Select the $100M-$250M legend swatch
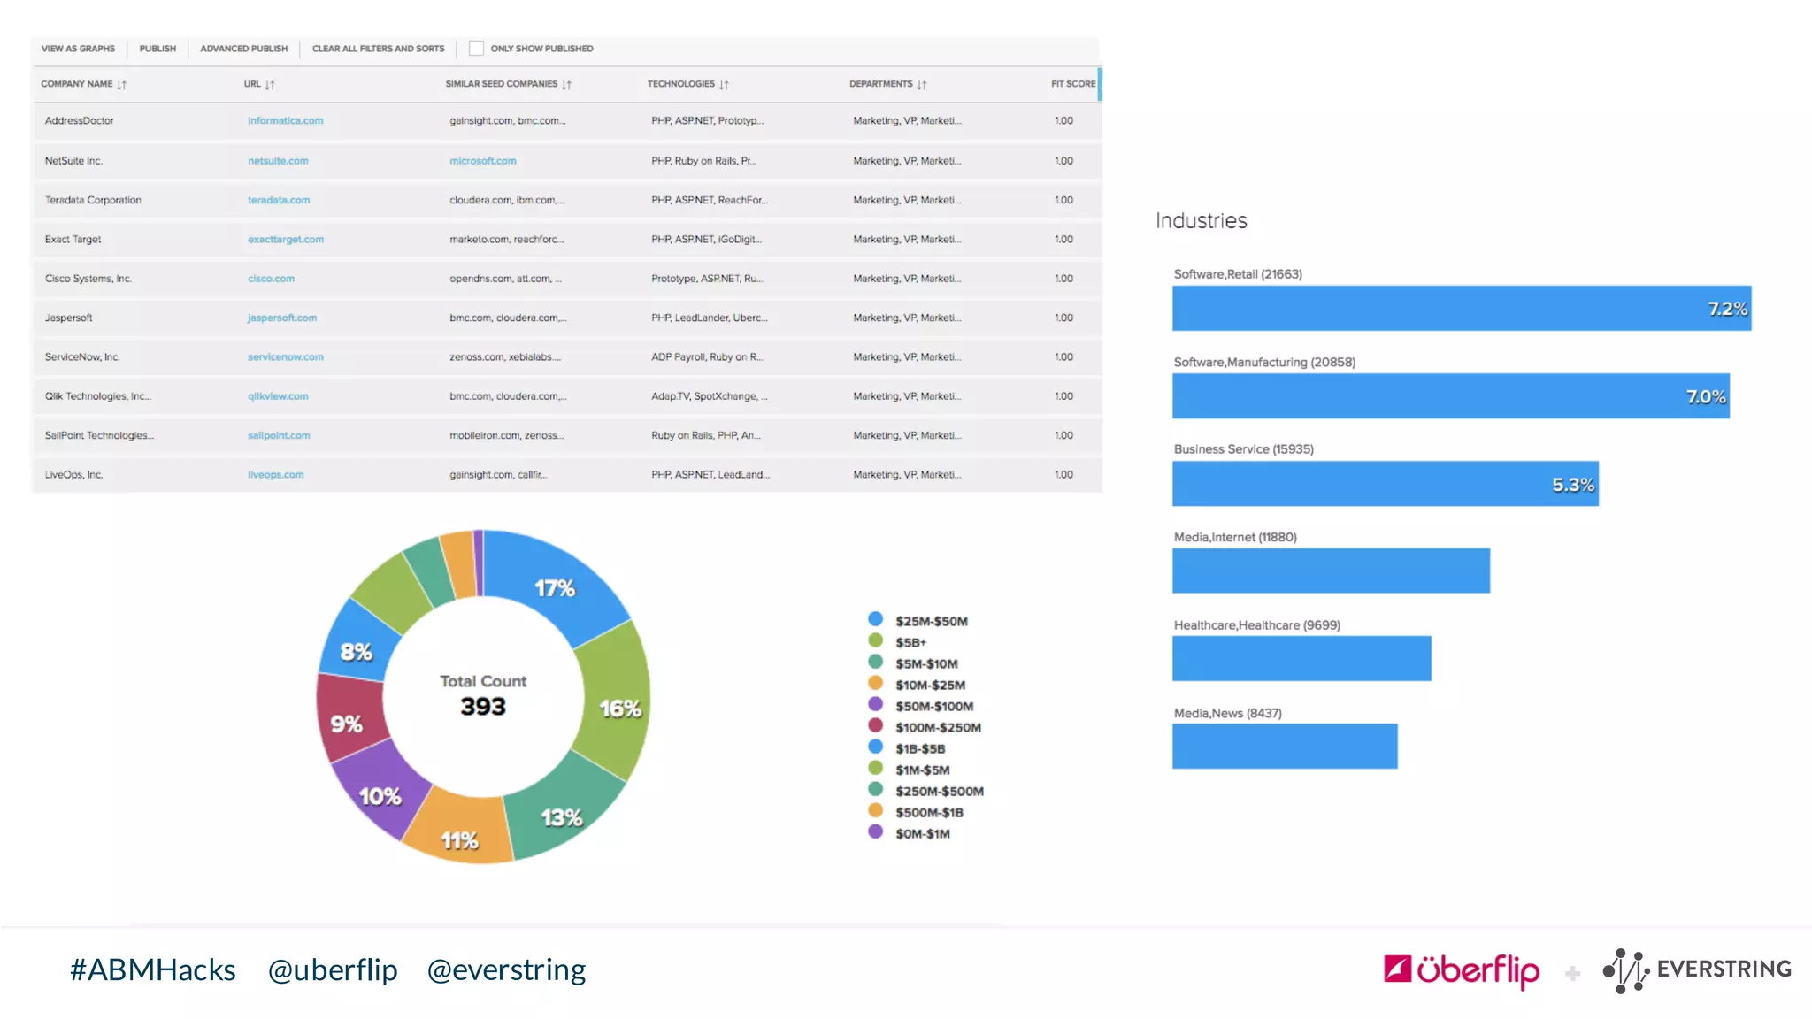 coord(875,725)
